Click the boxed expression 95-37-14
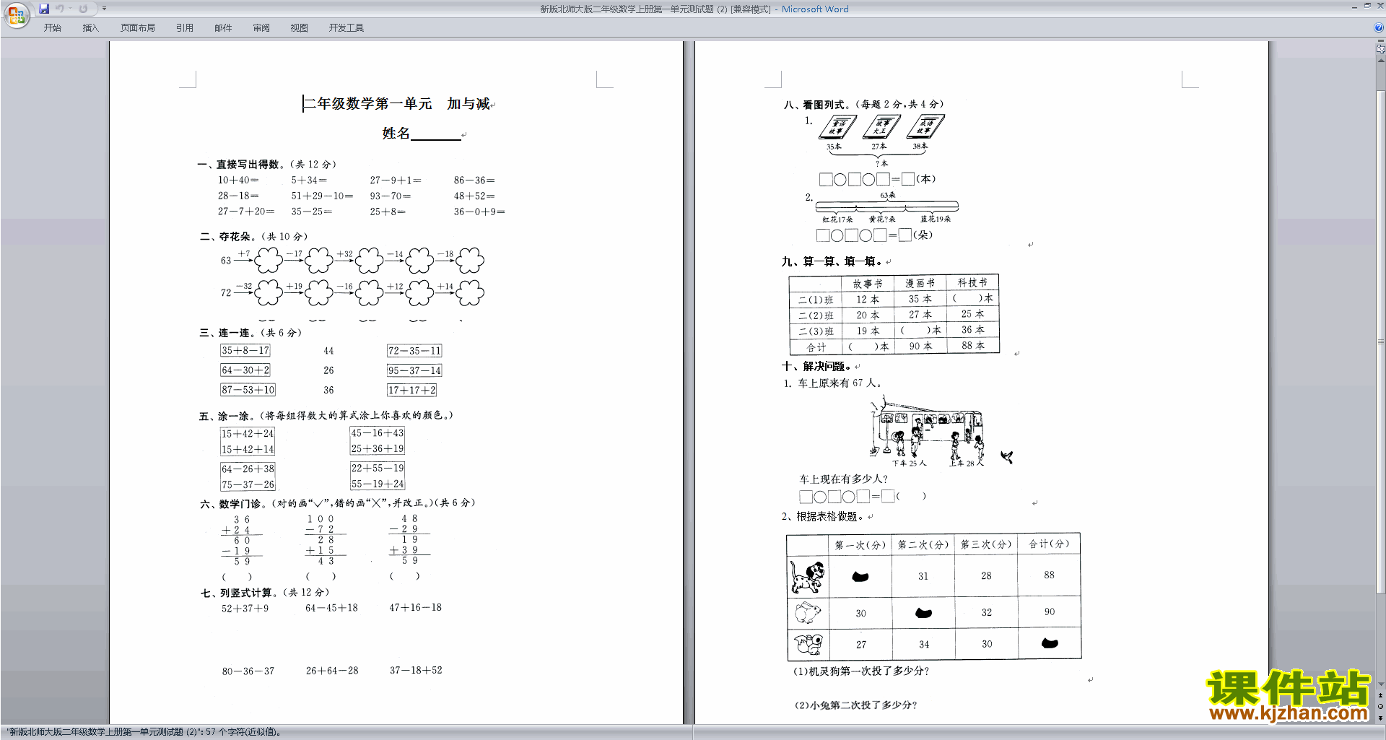This screenshot has height=740, width=1386. (414, 370)
